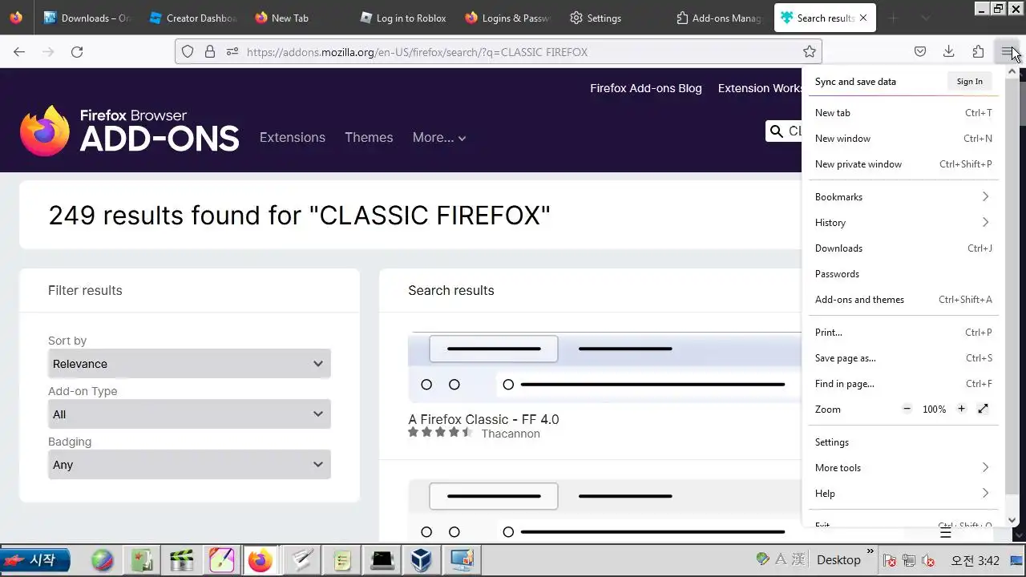Screen dimensions: 1026x577
Task: Choose Print... from the menu
Action: pos(903,332)
